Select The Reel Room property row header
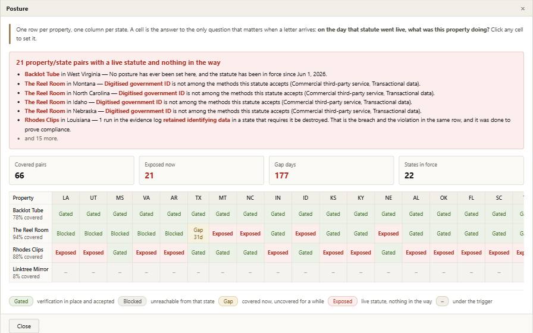This screenshot has width=533, height=333. click(x=30, y=234)
